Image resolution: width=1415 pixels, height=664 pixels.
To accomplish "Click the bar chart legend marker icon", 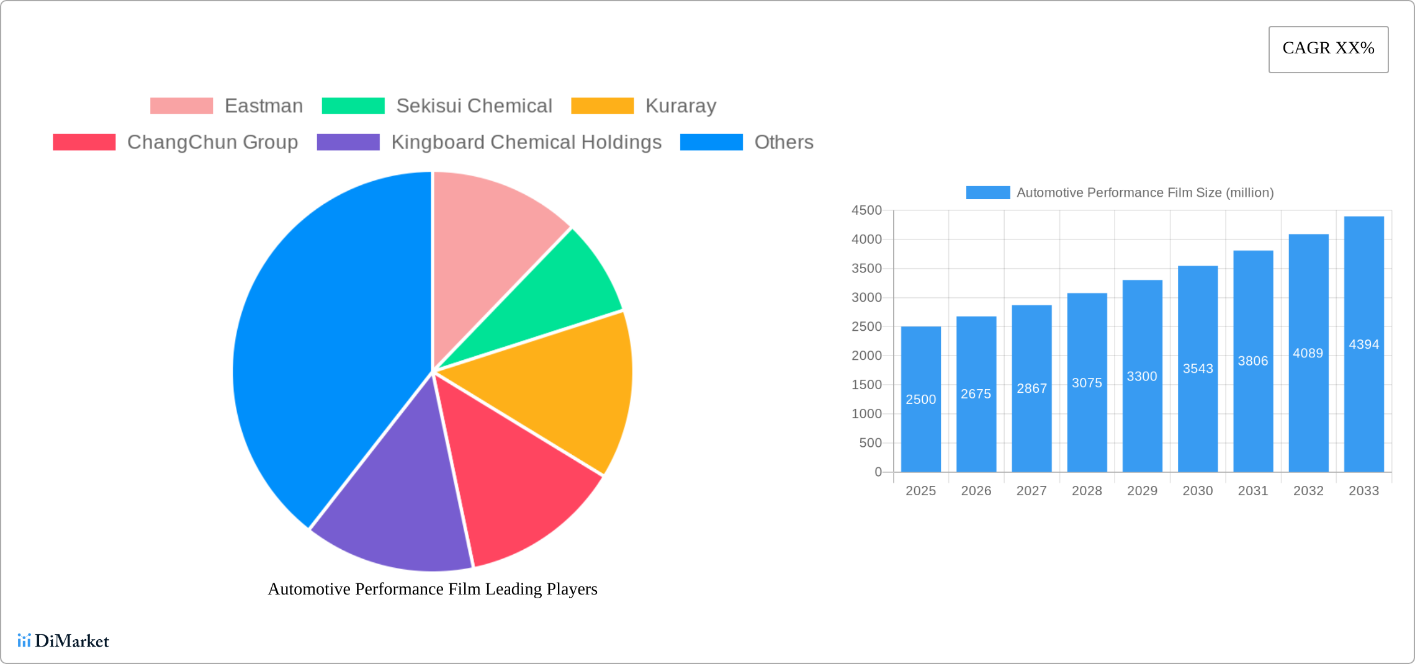I will pyautogui.click(x=988, y=193).
